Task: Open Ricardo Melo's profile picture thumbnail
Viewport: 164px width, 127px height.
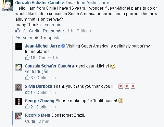Action: [x=19, y=116]
